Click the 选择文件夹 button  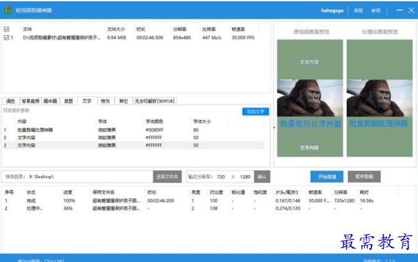click(x=166, y=176)
